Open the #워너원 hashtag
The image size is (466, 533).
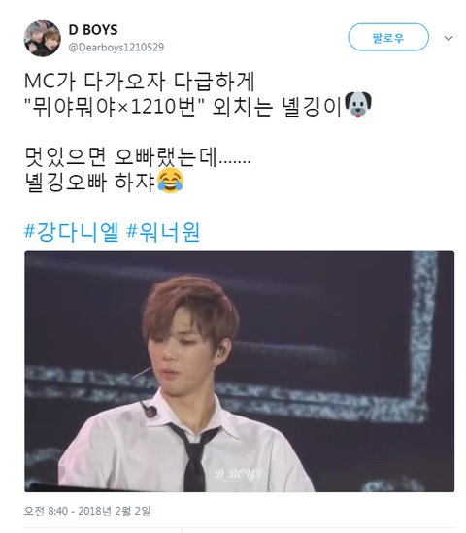pyautogui.click(x=163, y=232)
